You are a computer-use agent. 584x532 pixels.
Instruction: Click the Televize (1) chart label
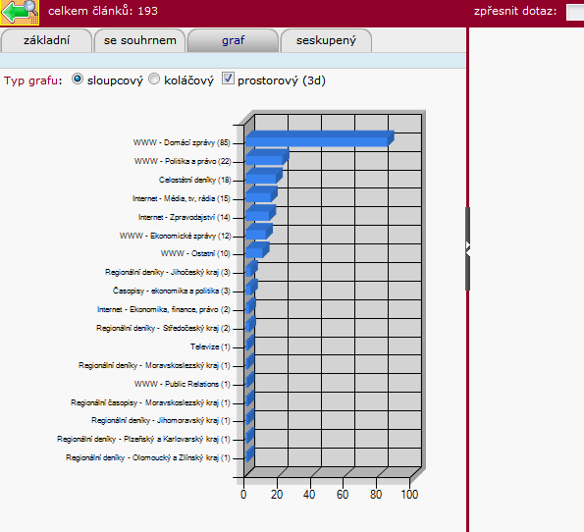point(210,346)
